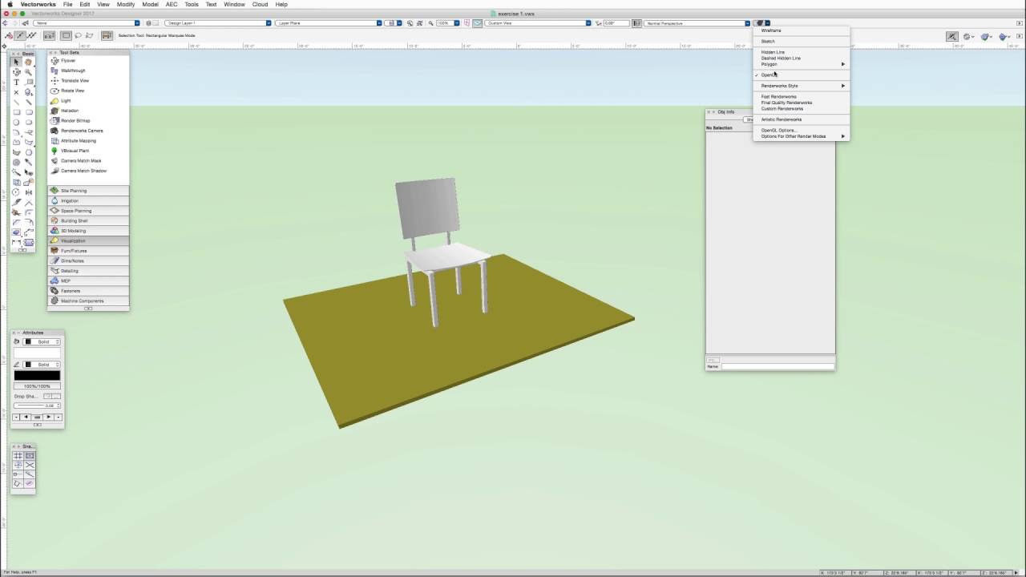Screen dimensions: 1026x577
Task: Open the Design Layer-1 layer dropdown
Action: coord(218,23)
